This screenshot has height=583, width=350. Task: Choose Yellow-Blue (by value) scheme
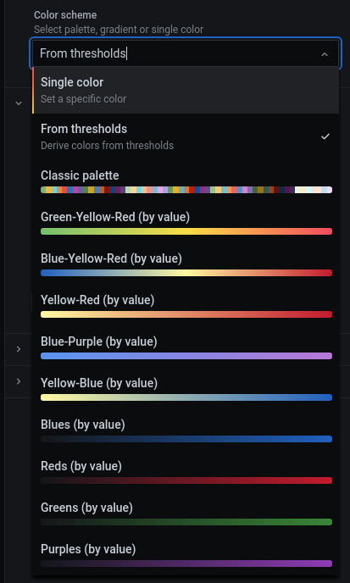click(x=186, y=389)
